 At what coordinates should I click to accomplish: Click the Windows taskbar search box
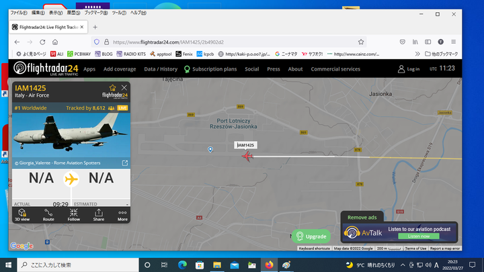[78, 265]
